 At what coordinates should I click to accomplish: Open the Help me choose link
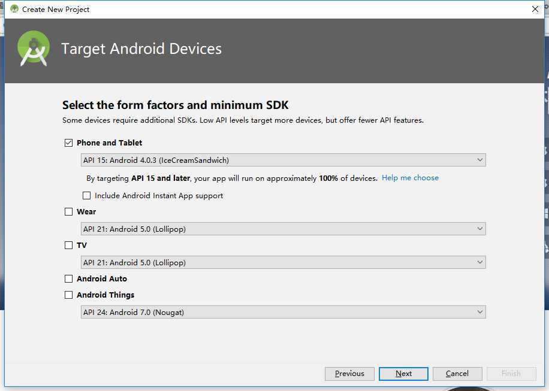click(x=410, y=178)
